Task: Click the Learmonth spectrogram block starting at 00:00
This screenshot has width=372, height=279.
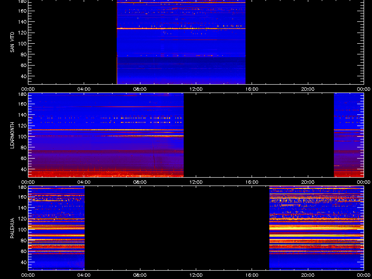Action: coord(106,135)
